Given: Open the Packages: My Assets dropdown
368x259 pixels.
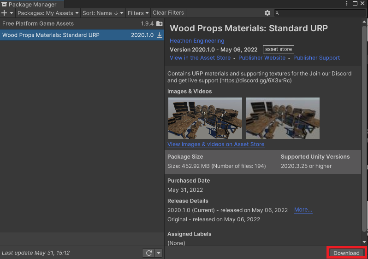Looking at the screenshot, I should tap(48, 13).
